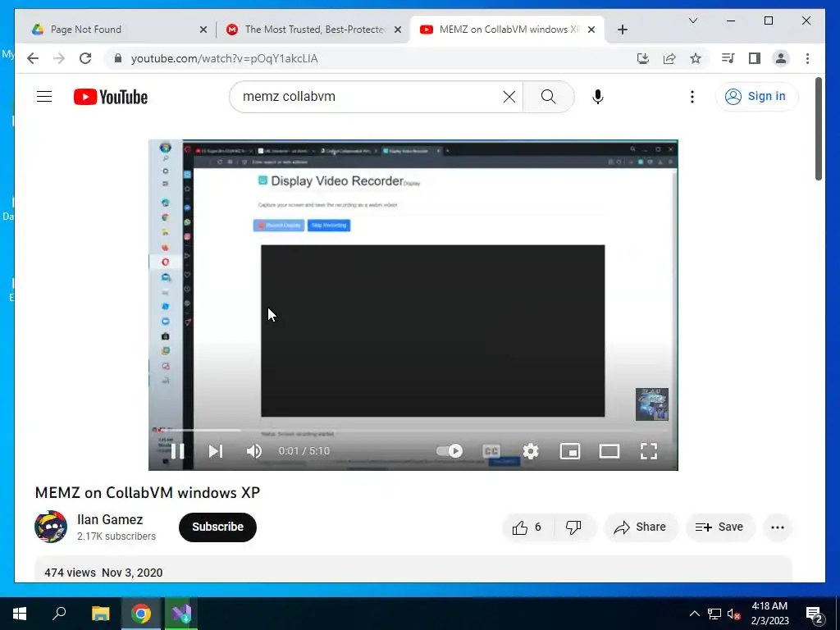Click the page vertical scrollbar
The width and height of the screenshot is (840, 630).
(x=819, y=129)
